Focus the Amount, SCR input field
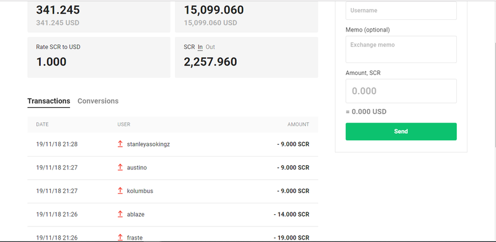 click(x=401, y=91)
